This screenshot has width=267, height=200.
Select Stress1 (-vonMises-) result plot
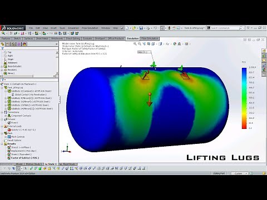pos(19,147)
